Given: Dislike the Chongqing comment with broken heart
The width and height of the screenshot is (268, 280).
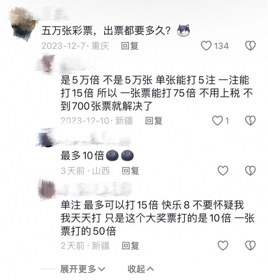Looking at the screenshot, I should (x=250, y=46).
